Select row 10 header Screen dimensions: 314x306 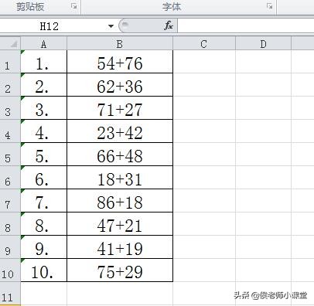pos(10,270)
